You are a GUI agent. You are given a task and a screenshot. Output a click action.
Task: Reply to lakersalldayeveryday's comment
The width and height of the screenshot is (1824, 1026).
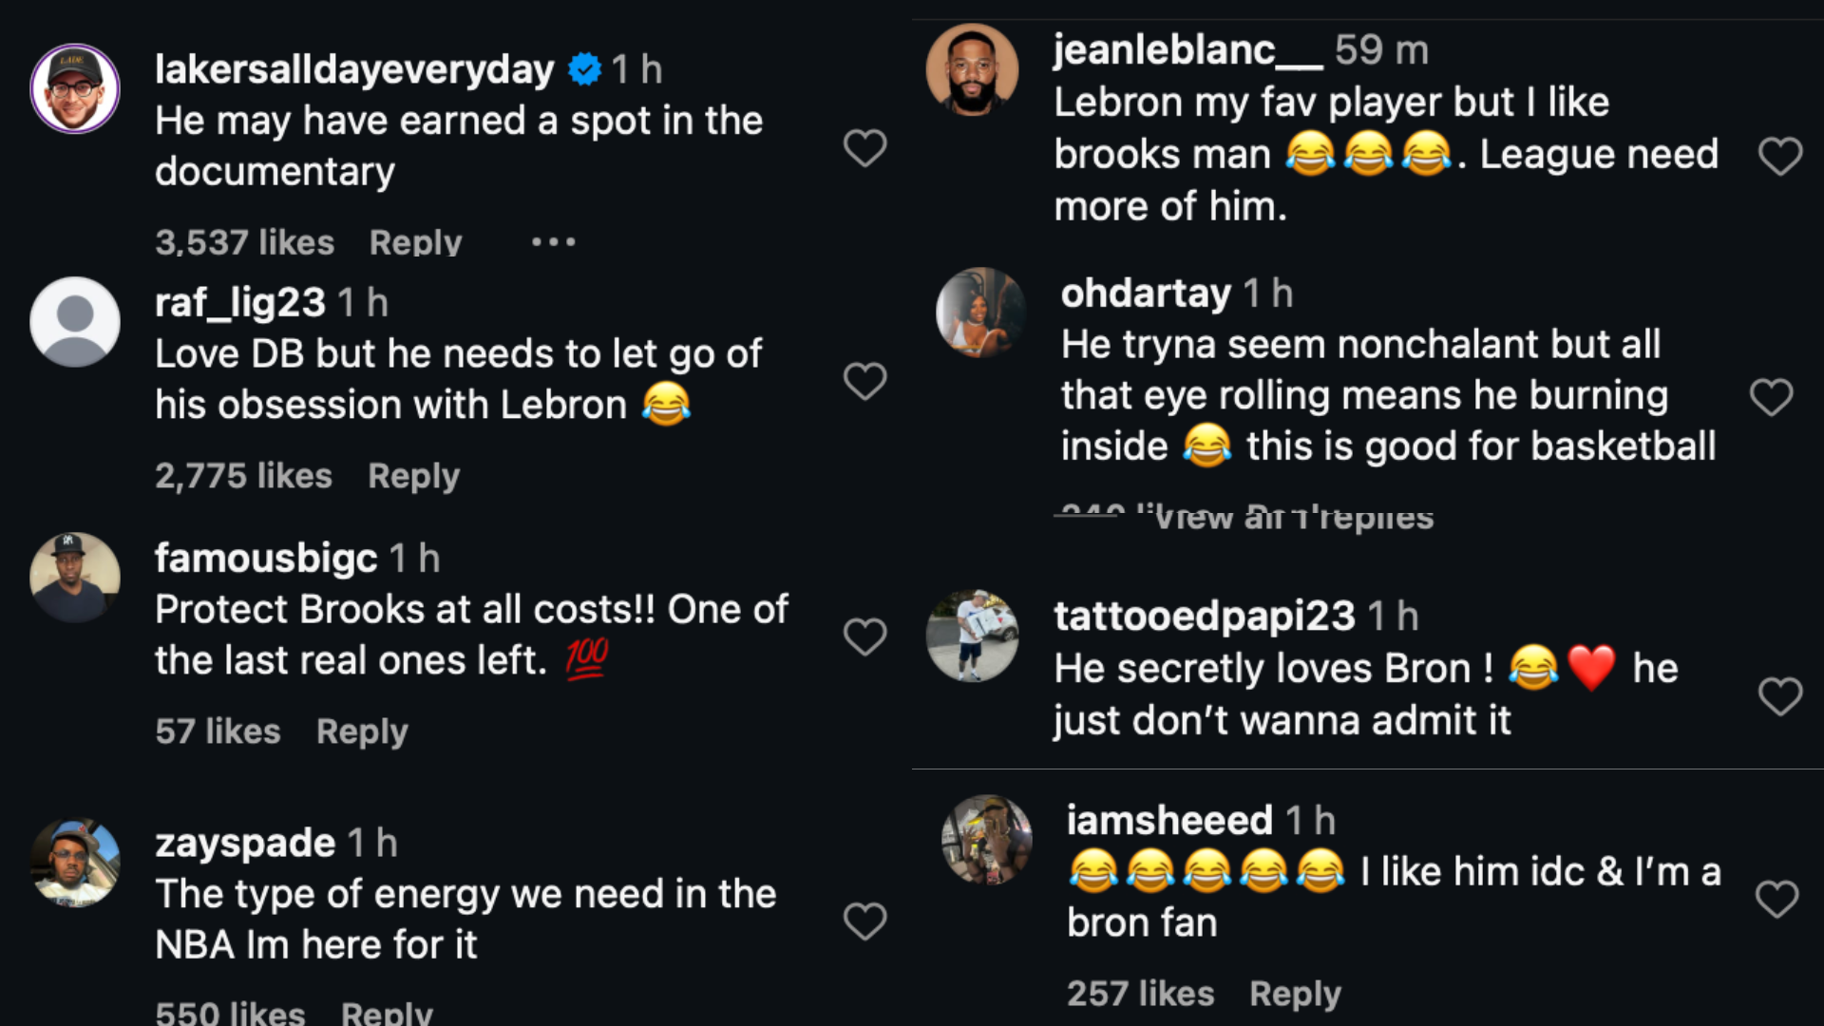coord(415,242)
